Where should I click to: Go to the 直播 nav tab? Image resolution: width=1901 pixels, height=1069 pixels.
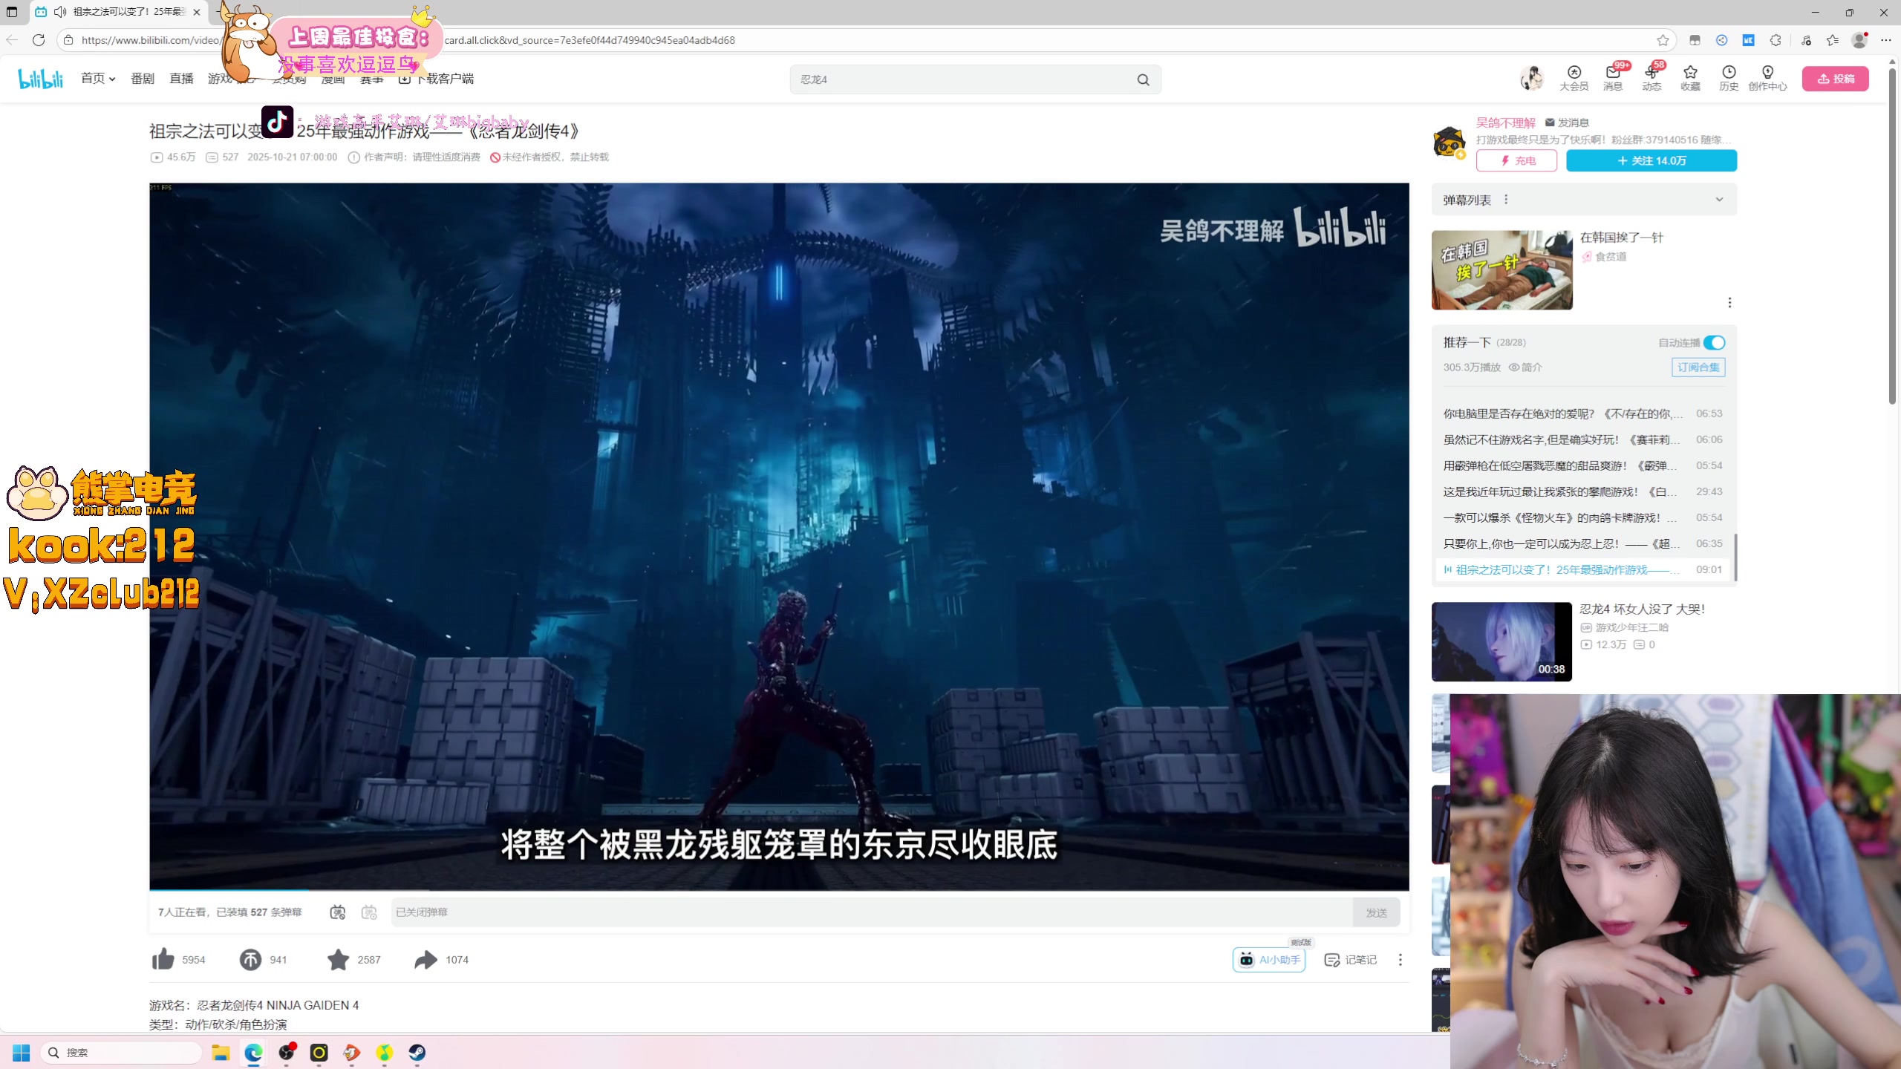pyautogui.click(x=181, y=78)
